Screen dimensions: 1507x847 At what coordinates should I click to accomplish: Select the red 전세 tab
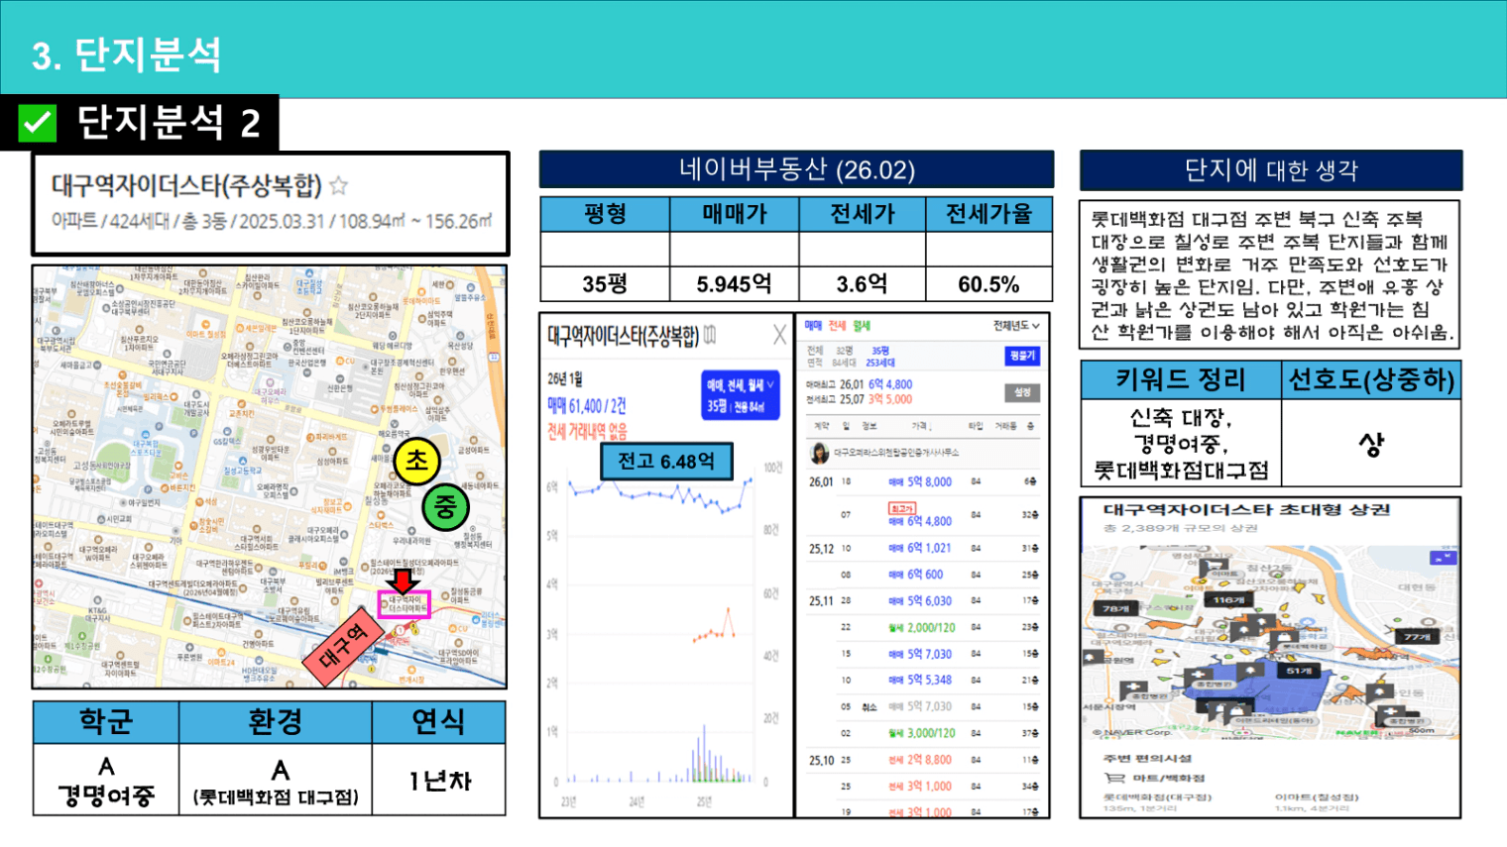point(837,326)
